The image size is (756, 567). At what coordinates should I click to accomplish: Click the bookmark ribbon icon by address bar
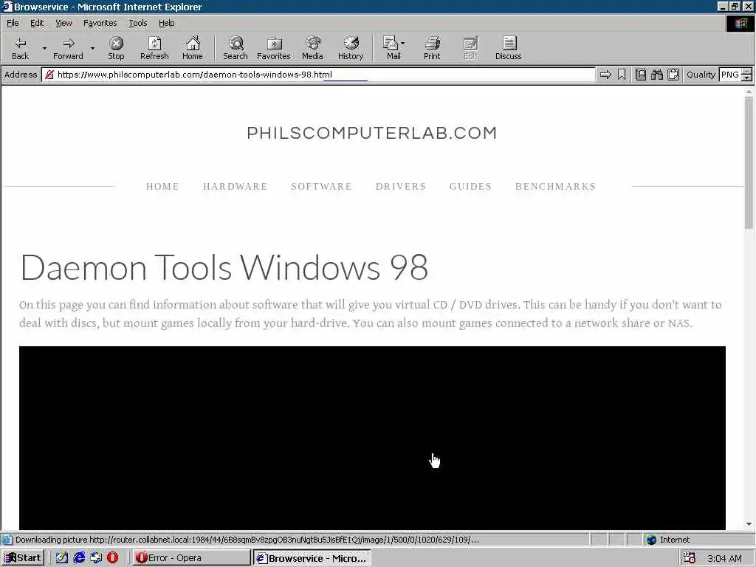622,75
